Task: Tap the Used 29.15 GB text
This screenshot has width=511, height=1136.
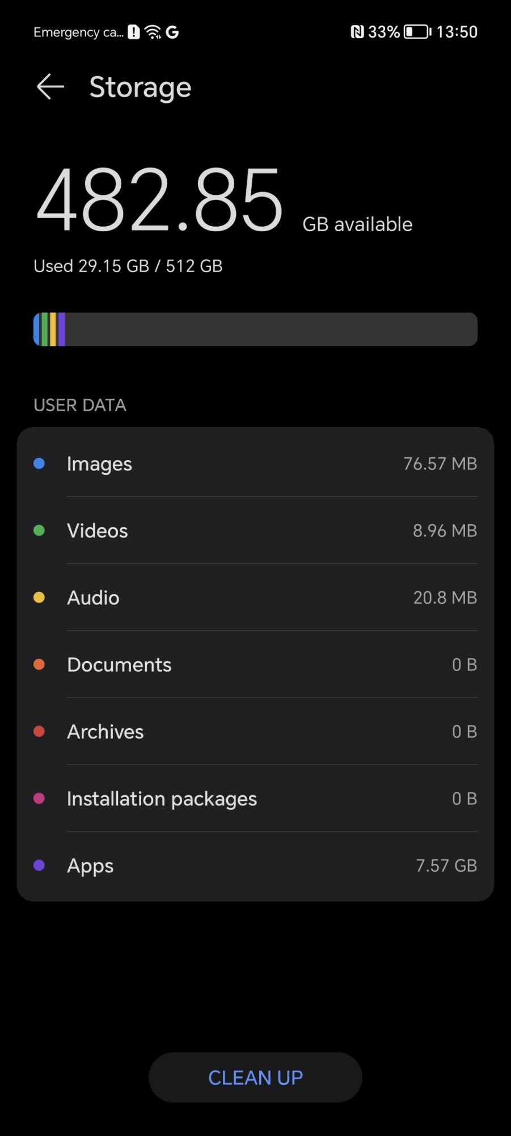Action: [x=128, y=266]
